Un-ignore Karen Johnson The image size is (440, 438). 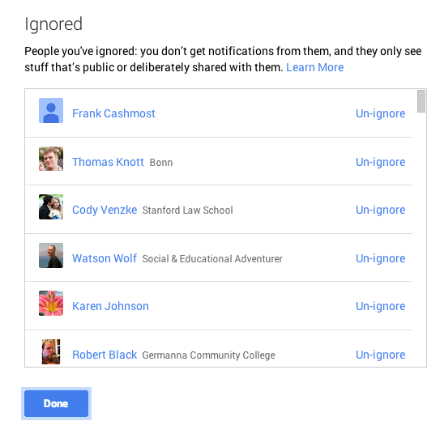click(380, 307)
